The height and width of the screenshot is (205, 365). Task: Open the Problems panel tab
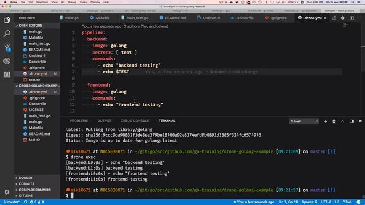click(x=79, y=121)
